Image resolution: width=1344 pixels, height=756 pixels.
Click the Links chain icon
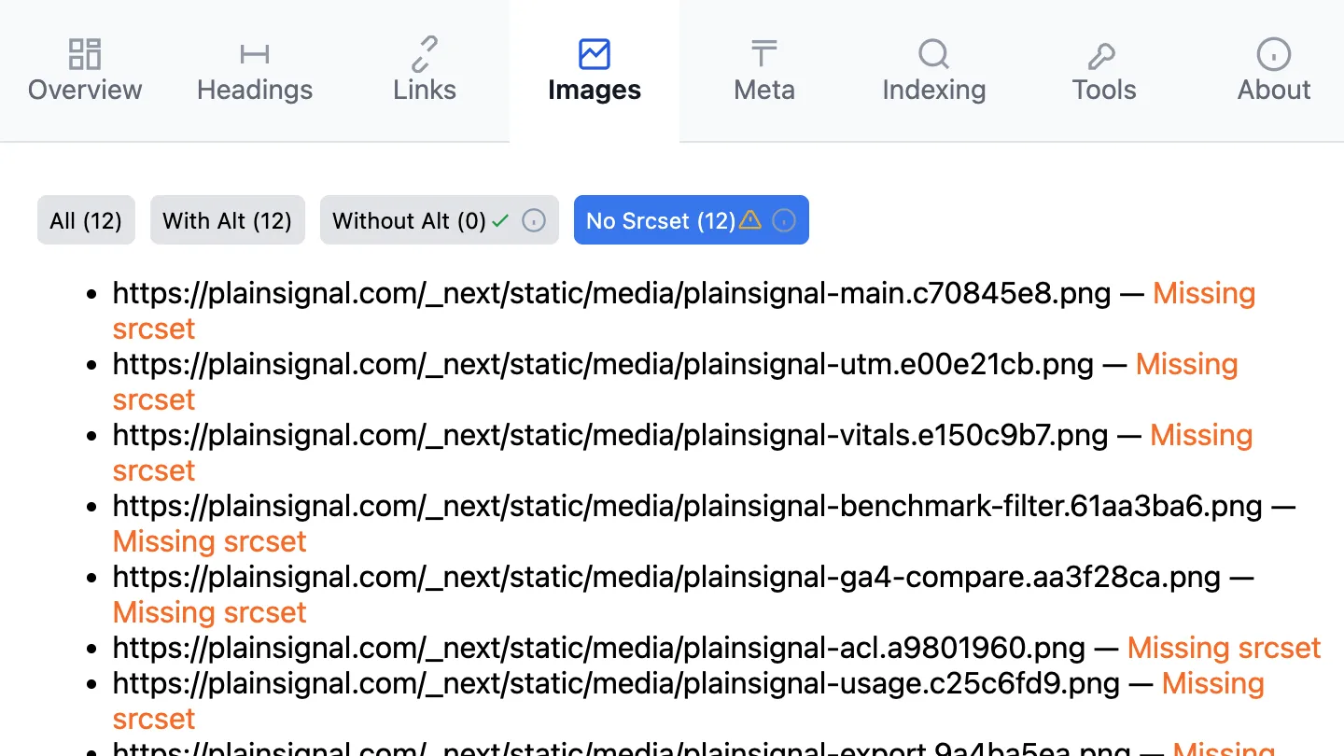425,54
